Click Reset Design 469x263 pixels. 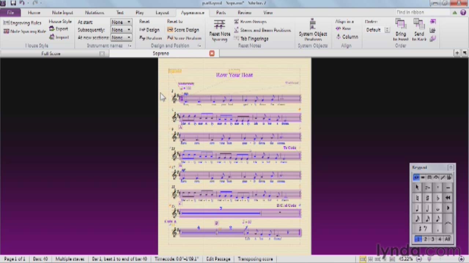coord(149,30)
